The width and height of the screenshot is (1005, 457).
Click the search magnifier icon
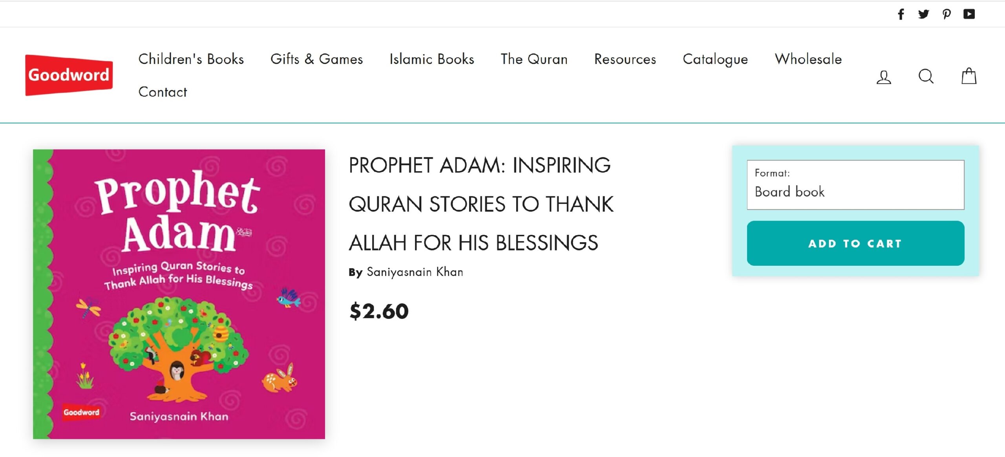(x=926, y=77)
